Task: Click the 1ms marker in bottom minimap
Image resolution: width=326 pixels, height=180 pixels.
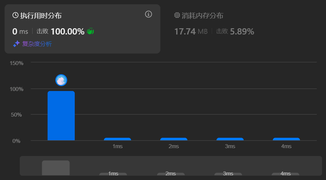Action: [113, 174]
